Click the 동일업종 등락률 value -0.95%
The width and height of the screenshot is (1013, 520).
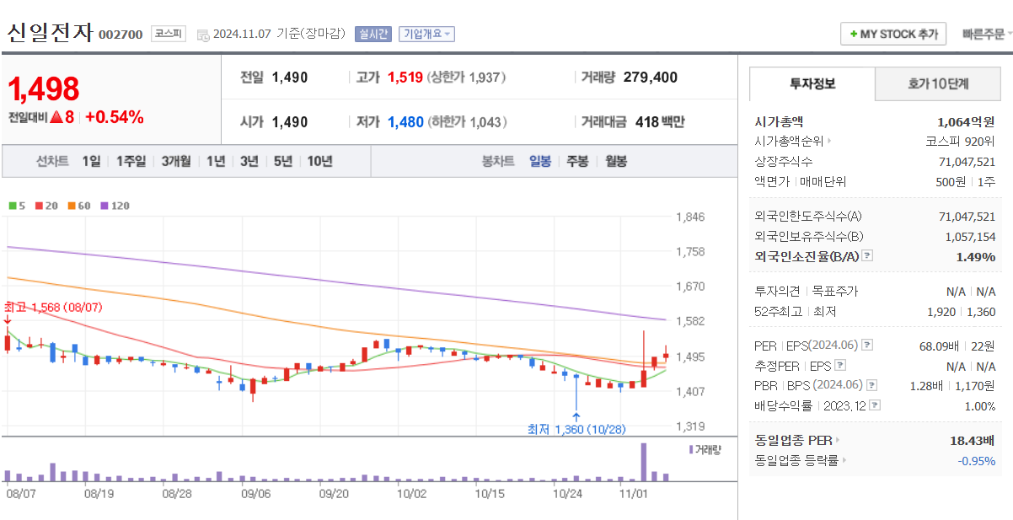(976, 461)
